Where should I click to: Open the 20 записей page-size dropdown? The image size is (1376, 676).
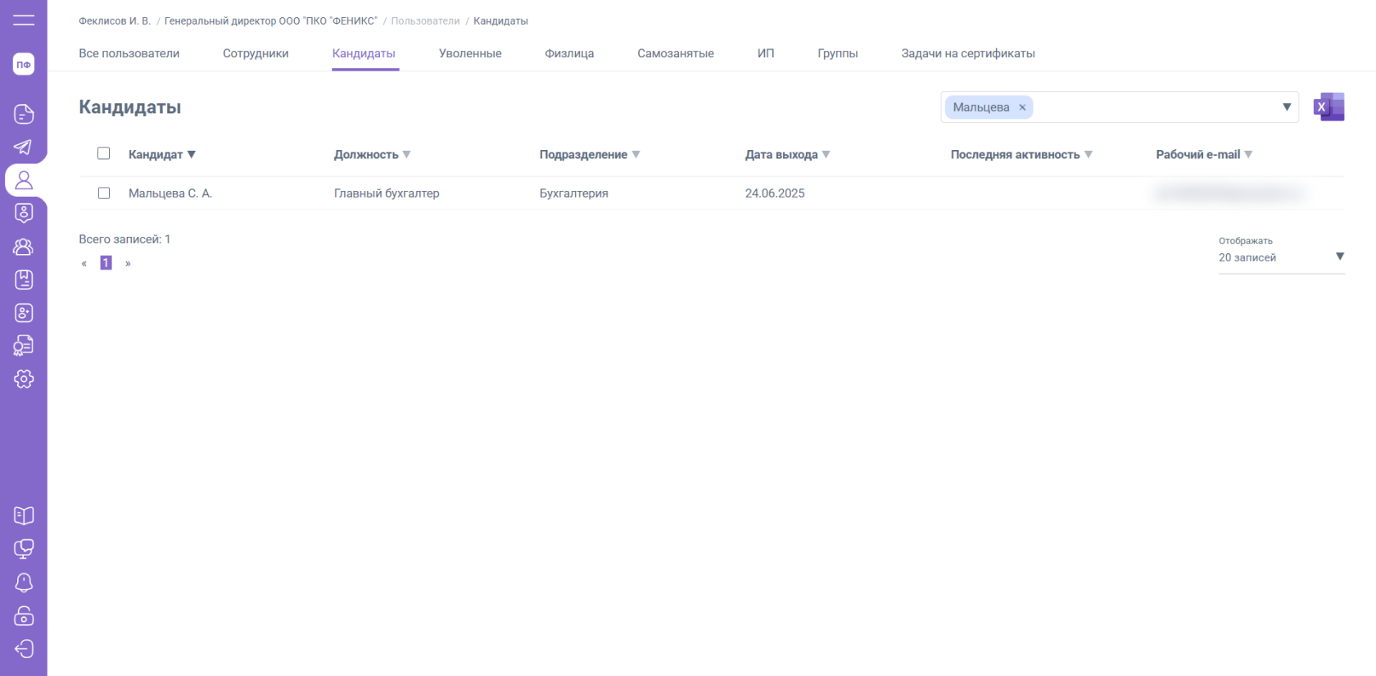[x=1281, y=257]
